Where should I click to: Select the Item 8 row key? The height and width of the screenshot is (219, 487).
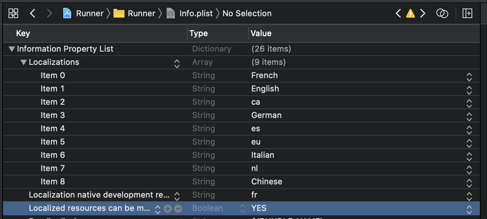point(53,182)
